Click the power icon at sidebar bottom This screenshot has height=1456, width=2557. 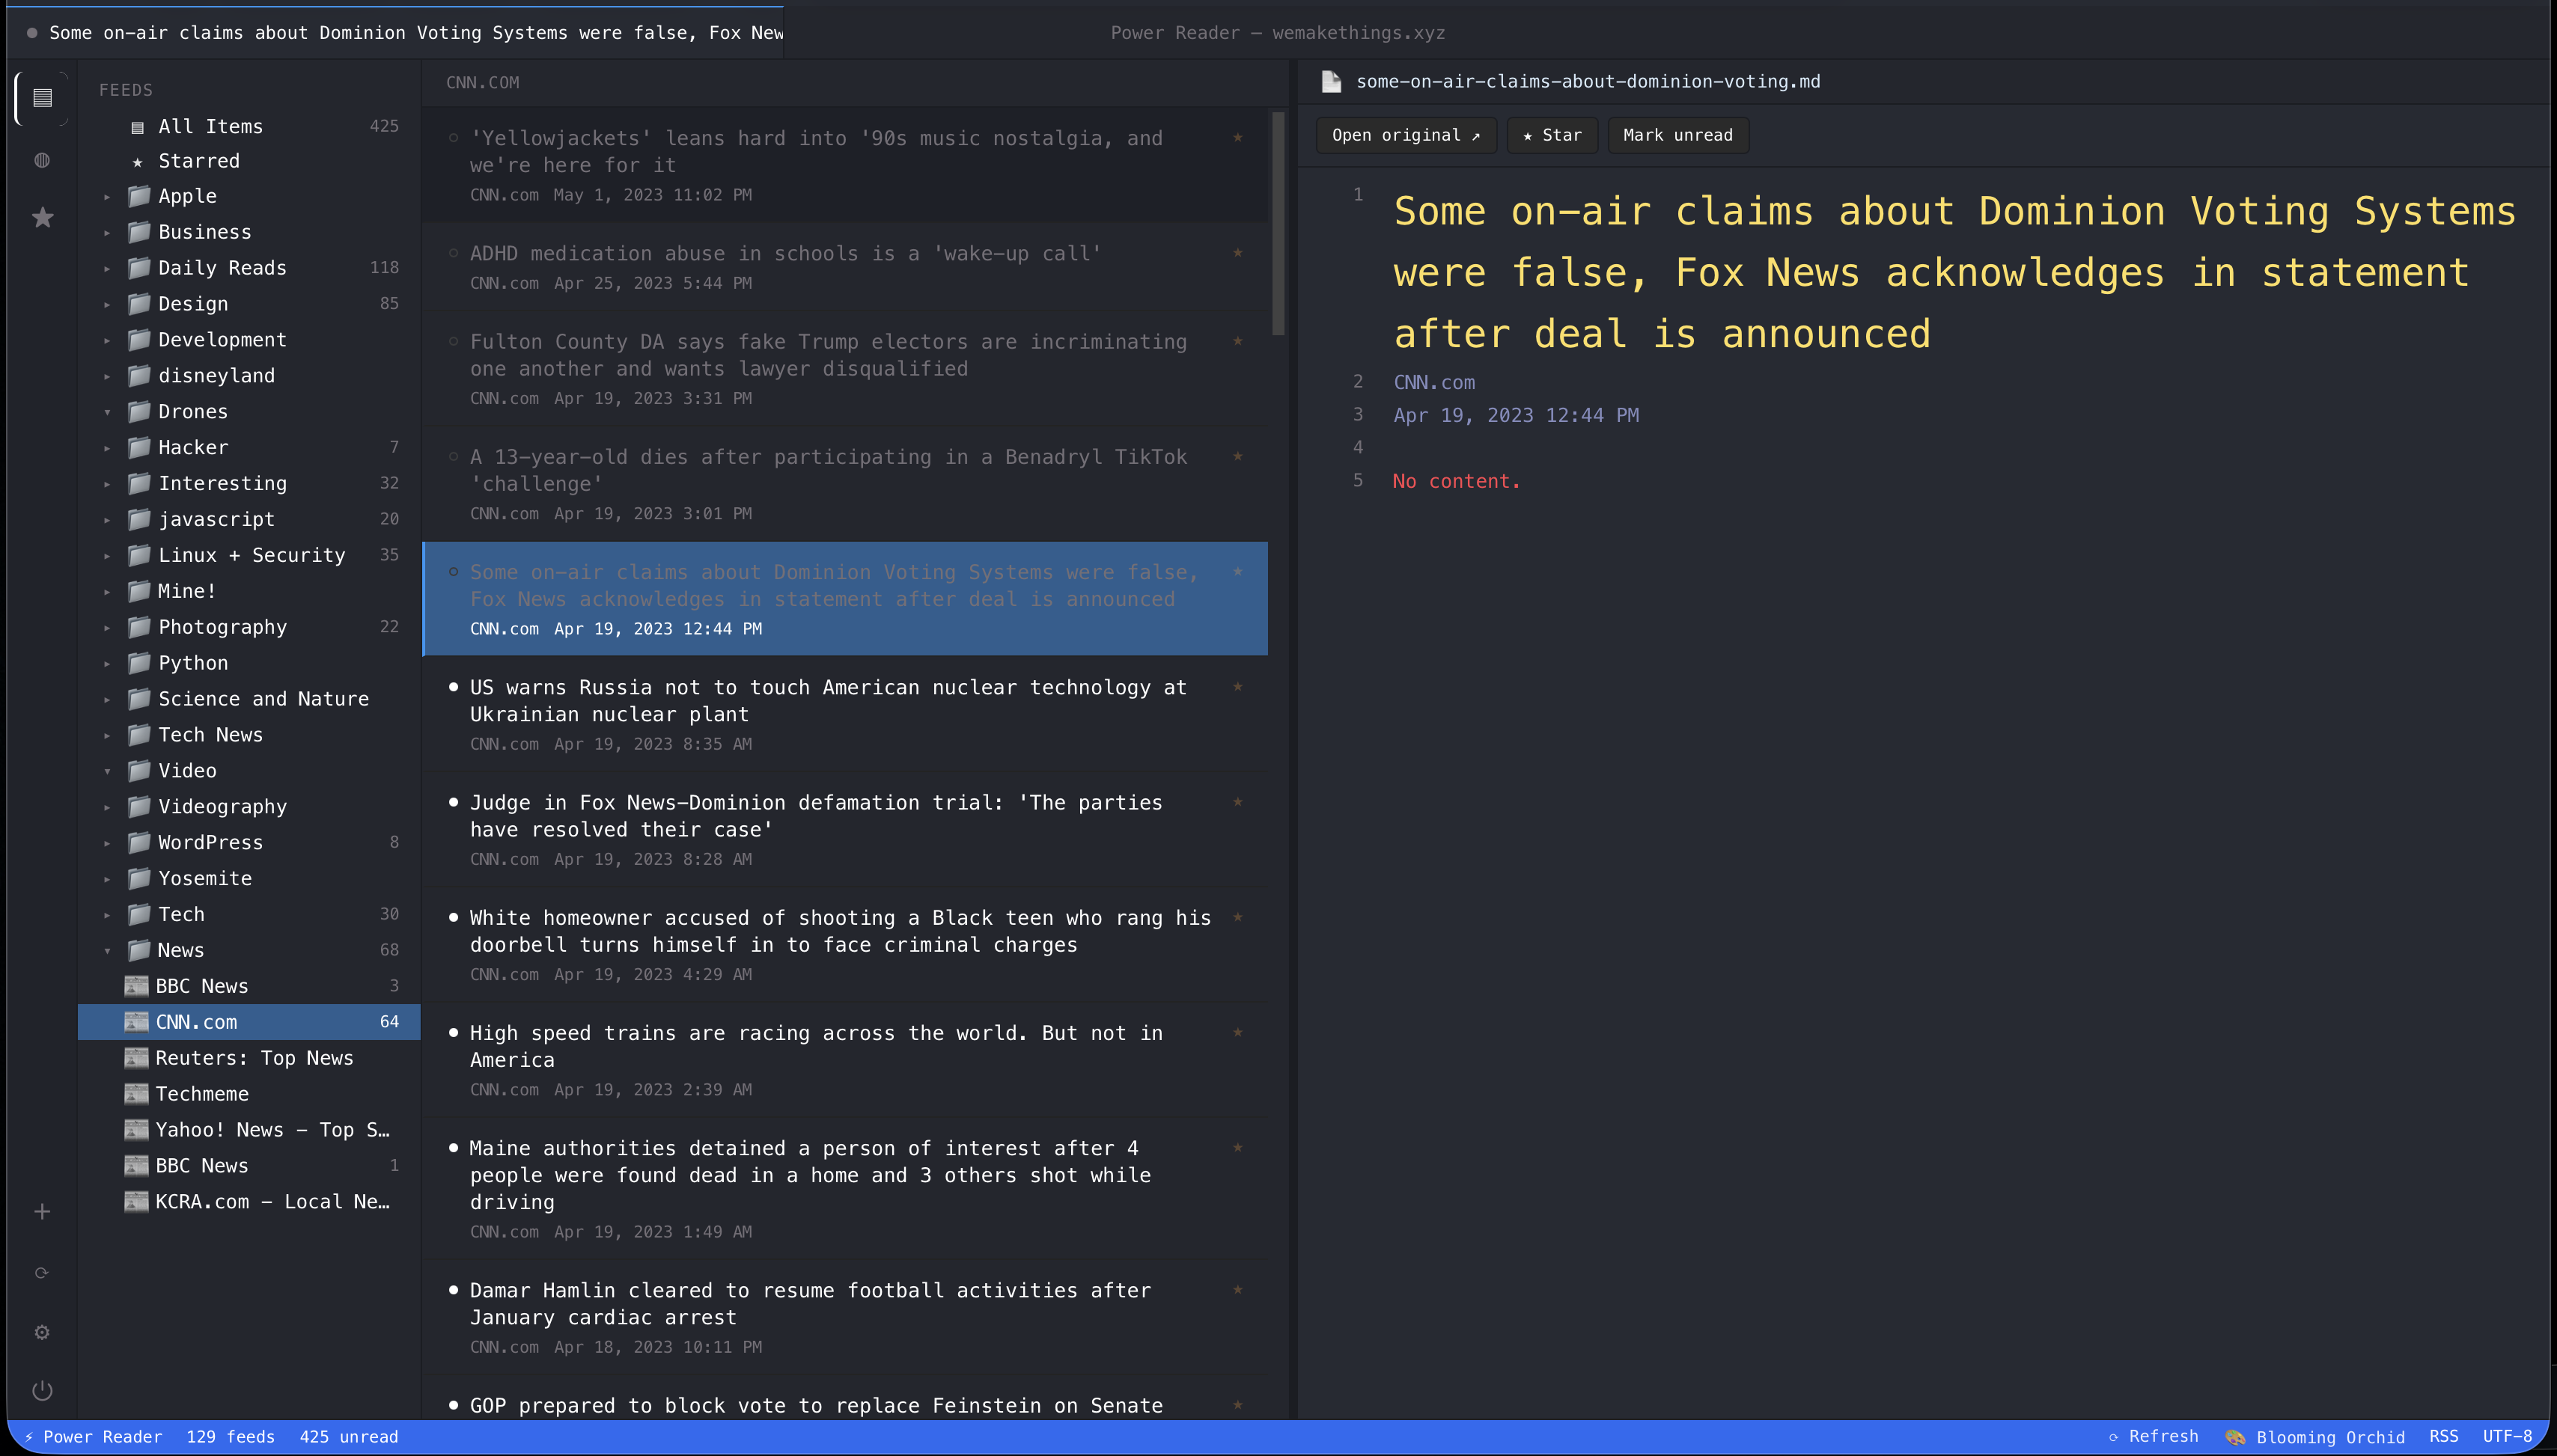(x=42, y=1390)
